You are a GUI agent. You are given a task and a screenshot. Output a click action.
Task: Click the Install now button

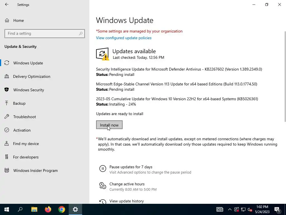click(109, 125)
